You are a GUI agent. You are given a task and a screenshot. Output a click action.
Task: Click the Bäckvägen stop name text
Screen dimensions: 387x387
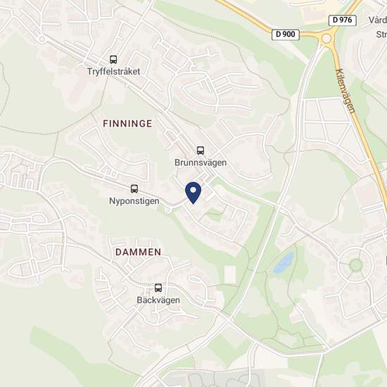[158, 300]
